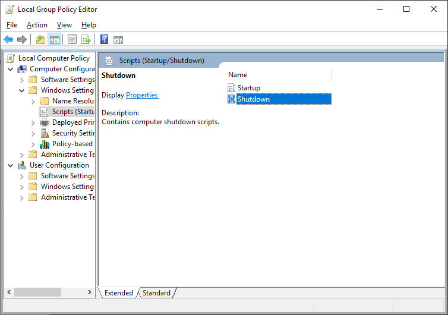Image resolution: width=448 pixels, height=315 pixels.
Task: Open the Properties link
Action: (x=142, y=95)
